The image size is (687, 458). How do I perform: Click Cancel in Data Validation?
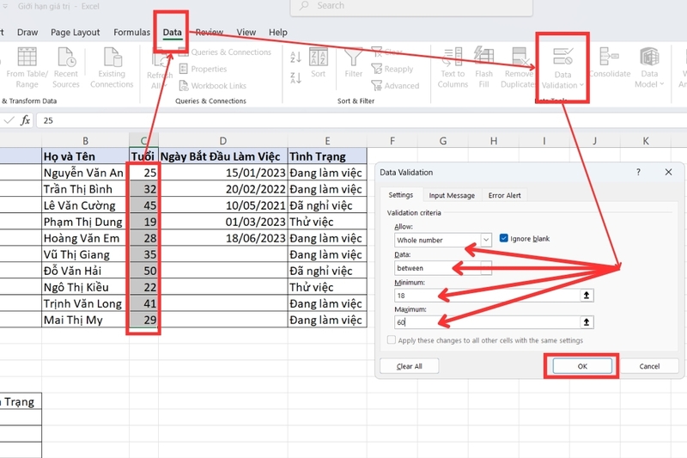click(x=649, y=366)
